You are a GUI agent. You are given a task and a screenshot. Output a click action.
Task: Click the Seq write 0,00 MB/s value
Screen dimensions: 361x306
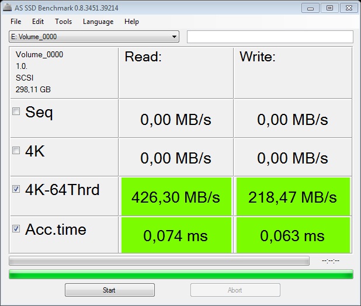293,119
